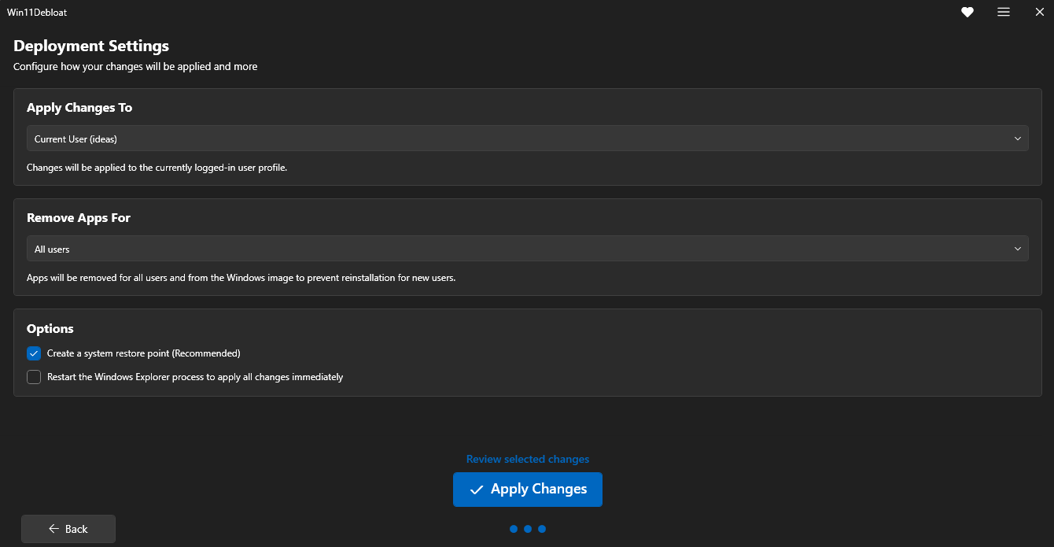Click the heart support icon
Viewport: 1054px width, 547px height.
tap(967, 12)
